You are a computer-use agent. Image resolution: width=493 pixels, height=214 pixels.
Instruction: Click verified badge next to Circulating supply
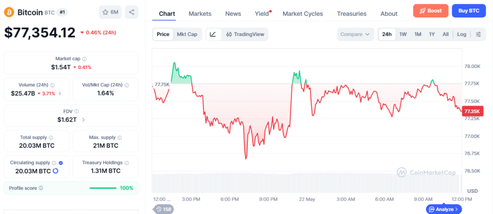(61, 163)
